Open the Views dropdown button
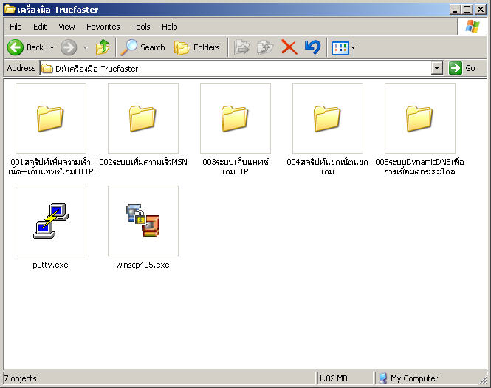 pos(343,47)
